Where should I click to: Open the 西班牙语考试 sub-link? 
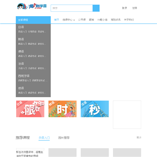click(x=38, y=80)
